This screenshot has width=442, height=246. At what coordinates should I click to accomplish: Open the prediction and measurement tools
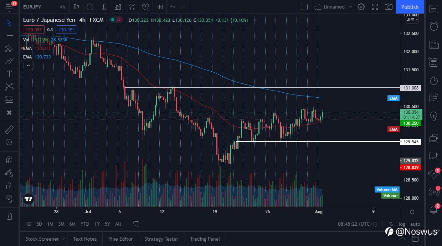tap(9, 100)
